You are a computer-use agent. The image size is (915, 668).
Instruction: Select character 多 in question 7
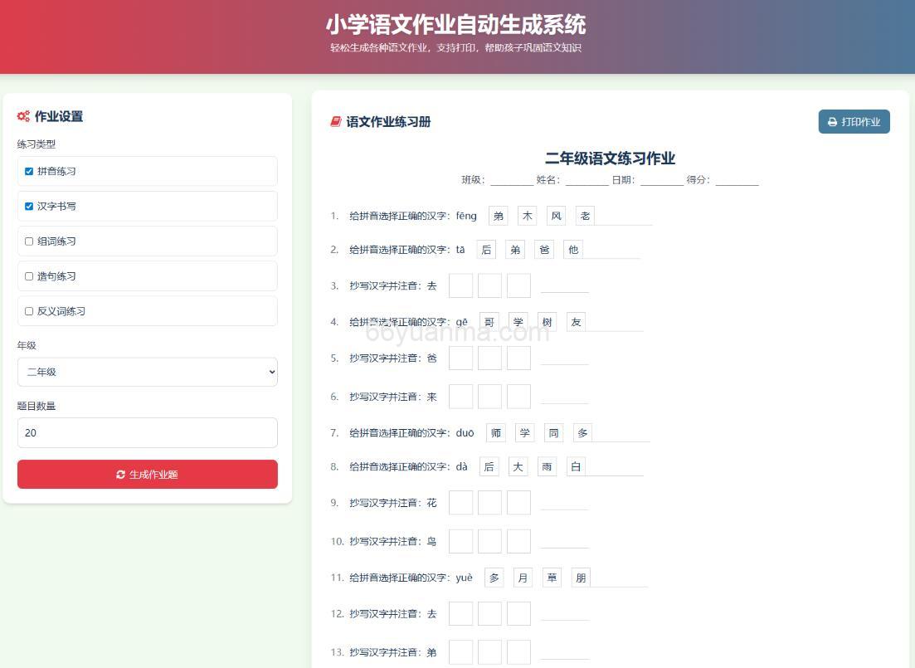[582, 432]
